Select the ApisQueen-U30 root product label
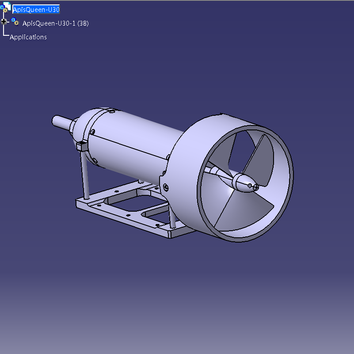Image resolution: width=354 pixels, height=354 pixels. (x=36, y=9)
